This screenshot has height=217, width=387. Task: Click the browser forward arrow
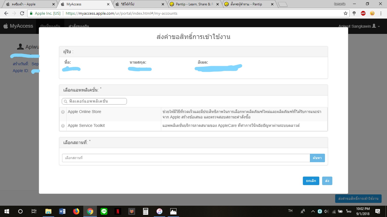tap(14, 13)
